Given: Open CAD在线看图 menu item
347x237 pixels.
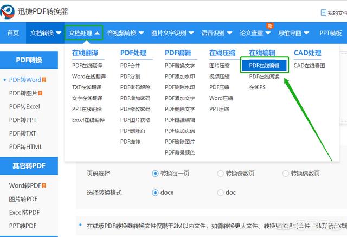Looking at the screenshot, I should [309, 66].
